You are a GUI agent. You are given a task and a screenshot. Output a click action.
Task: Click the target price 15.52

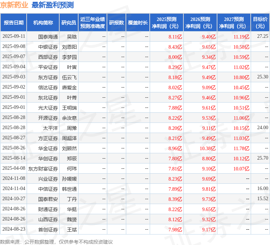263,198
